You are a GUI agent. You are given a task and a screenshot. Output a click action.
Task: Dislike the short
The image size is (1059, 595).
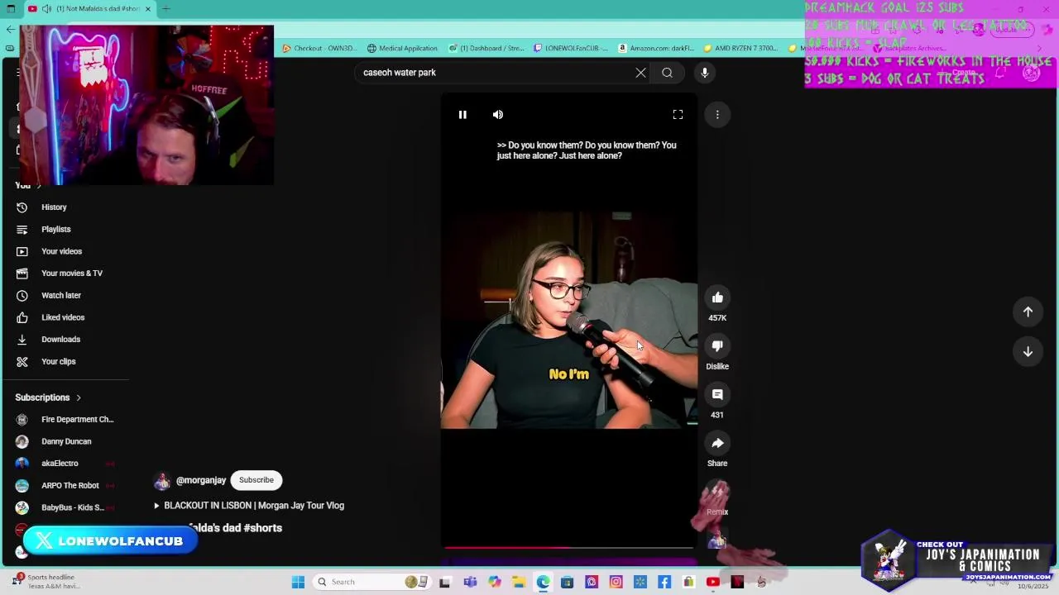(x=717, y=346)
